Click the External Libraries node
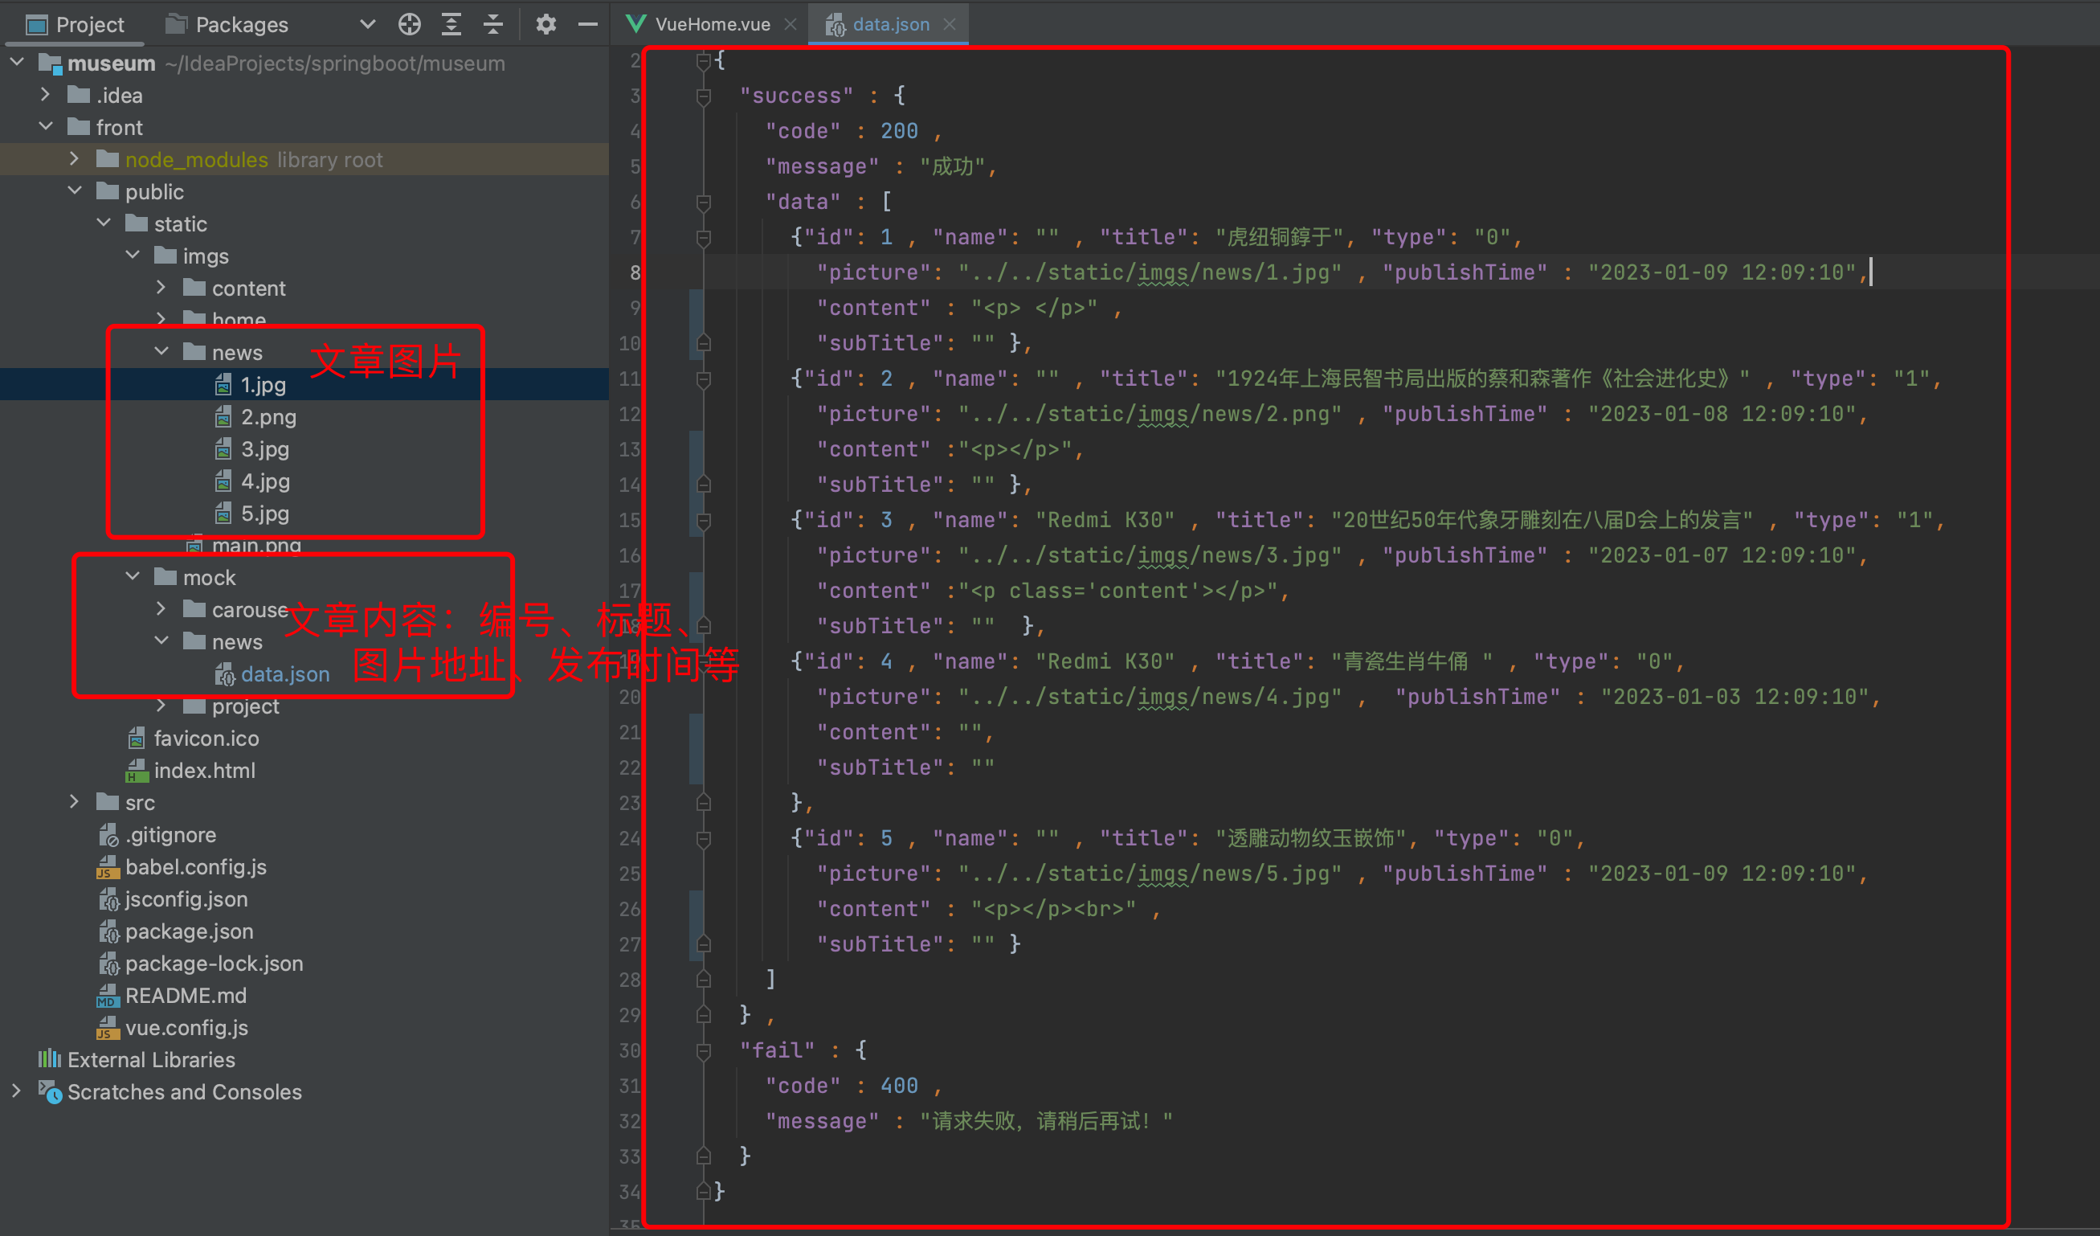Viewport: 2100px width, 1236px height. coord(151,1059)
